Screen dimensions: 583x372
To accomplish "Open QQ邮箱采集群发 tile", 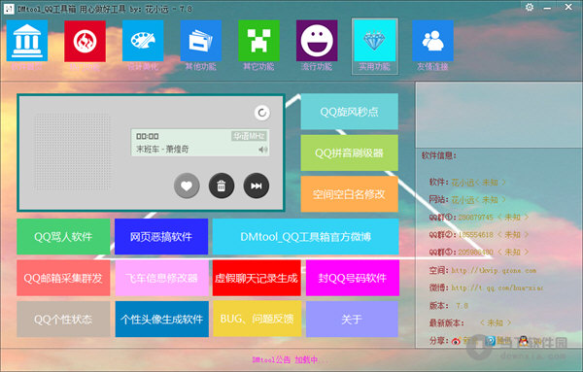I will point(63,278).
